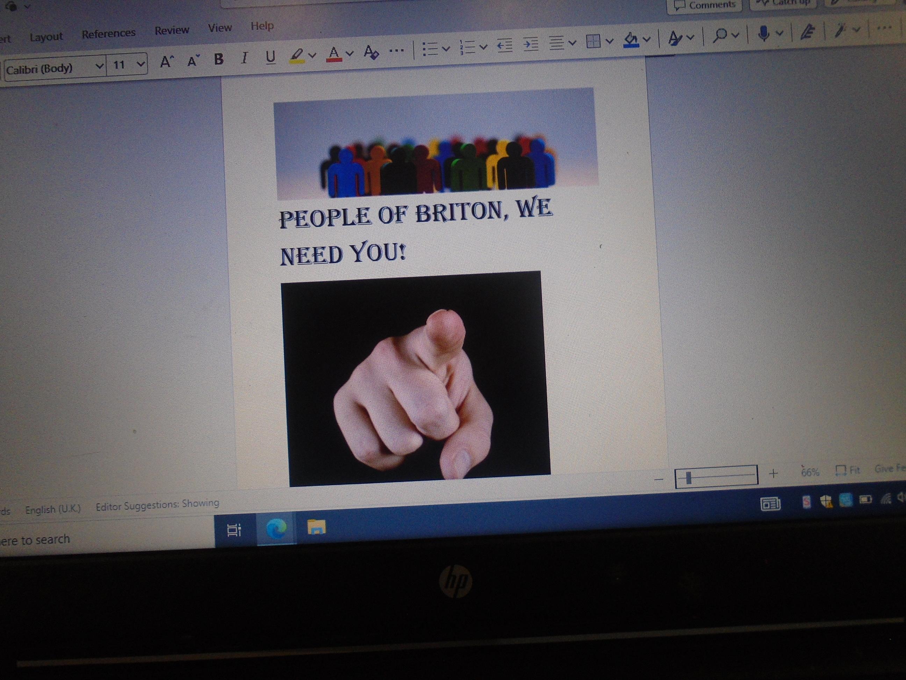Viewport: 906px width, 680px height.
Task: Open Microsoft Edge from the taskbar
Action: (276, 528)
